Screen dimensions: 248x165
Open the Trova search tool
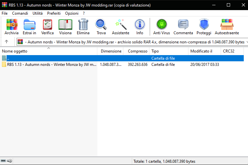tap(101, 27)
